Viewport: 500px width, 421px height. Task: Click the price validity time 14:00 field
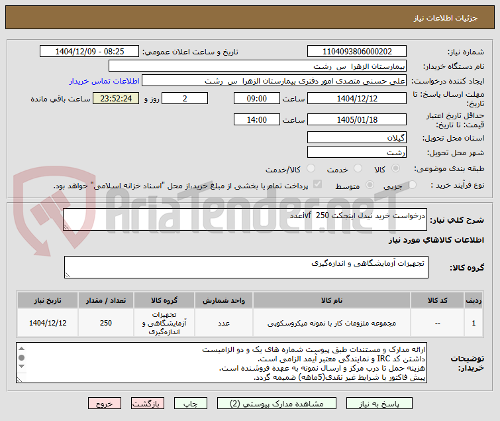click(257, 119)
